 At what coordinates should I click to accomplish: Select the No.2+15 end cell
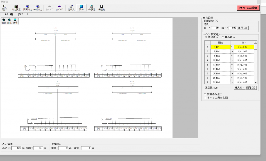coord(244,56)
